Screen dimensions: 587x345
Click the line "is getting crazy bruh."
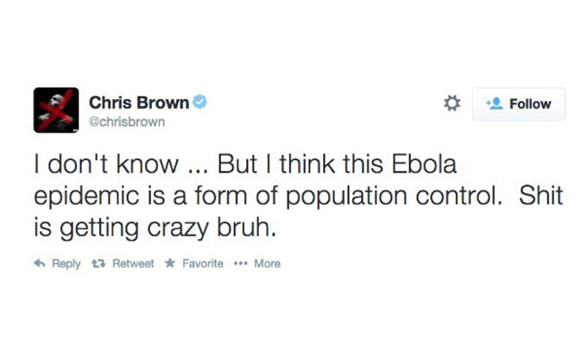pos(155,229)
